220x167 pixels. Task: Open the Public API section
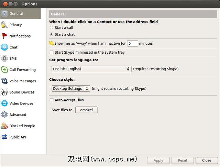click(21, 137)
